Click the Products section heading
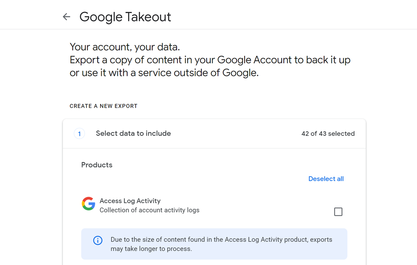417x265 pixels. [97, 165]
